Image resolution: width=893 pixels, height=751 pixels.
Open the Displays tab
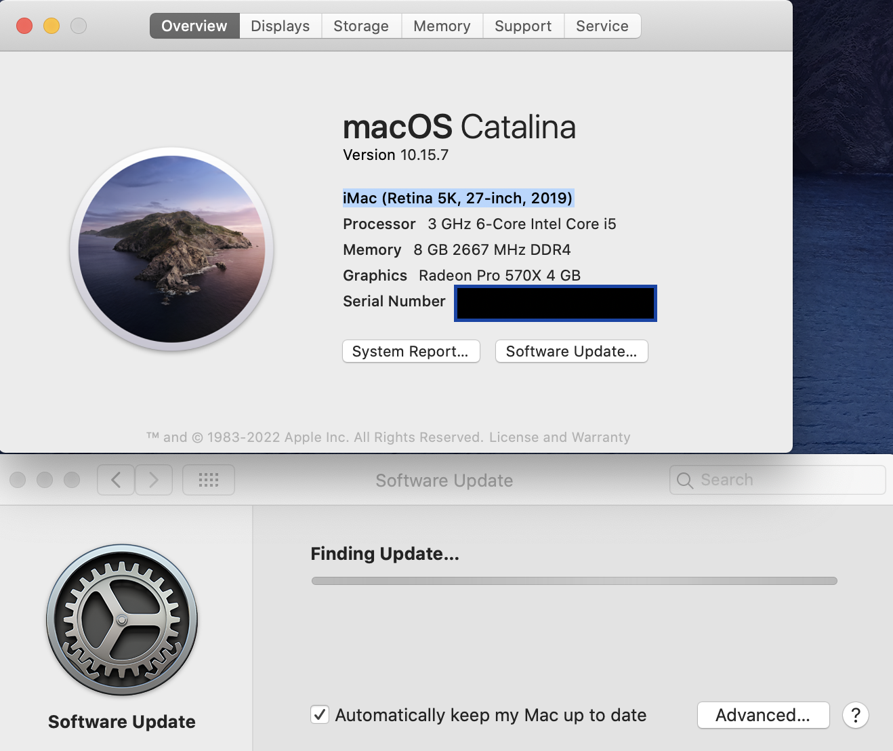tap(281, 26)
